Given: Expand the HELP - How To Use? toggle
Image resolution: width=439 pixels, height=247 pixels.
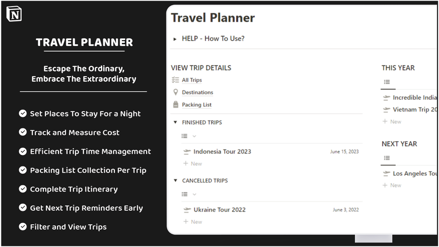Looking at the screenshot, I should coord(175,39).
